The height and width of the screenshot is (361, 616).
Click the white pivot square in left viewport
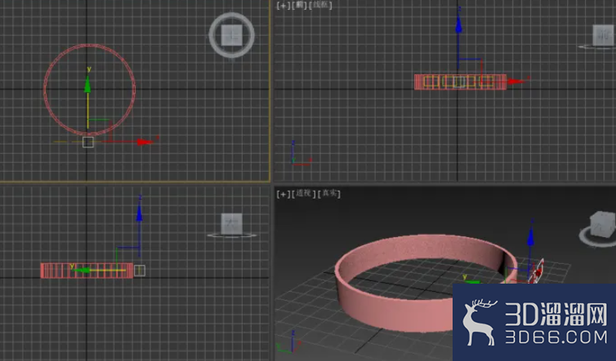(x=140, y=271)
